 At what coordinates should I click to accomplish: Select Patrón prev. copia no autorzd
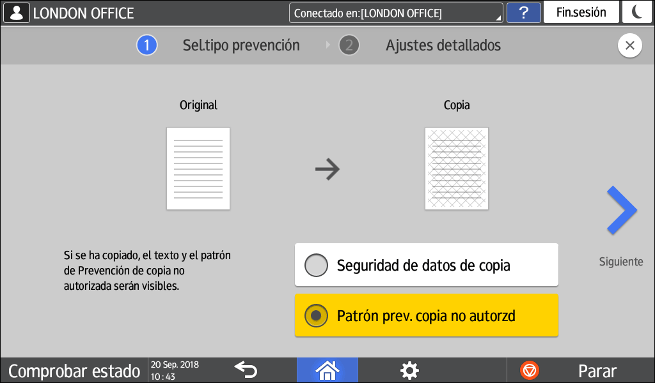(x=426, y=315)
